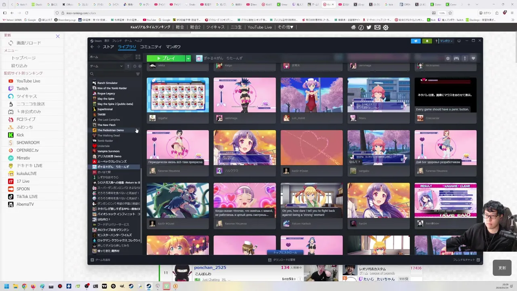Click the トップにスクロール button
This screenshot has width=517, height=291.
[x=285, y=253]
